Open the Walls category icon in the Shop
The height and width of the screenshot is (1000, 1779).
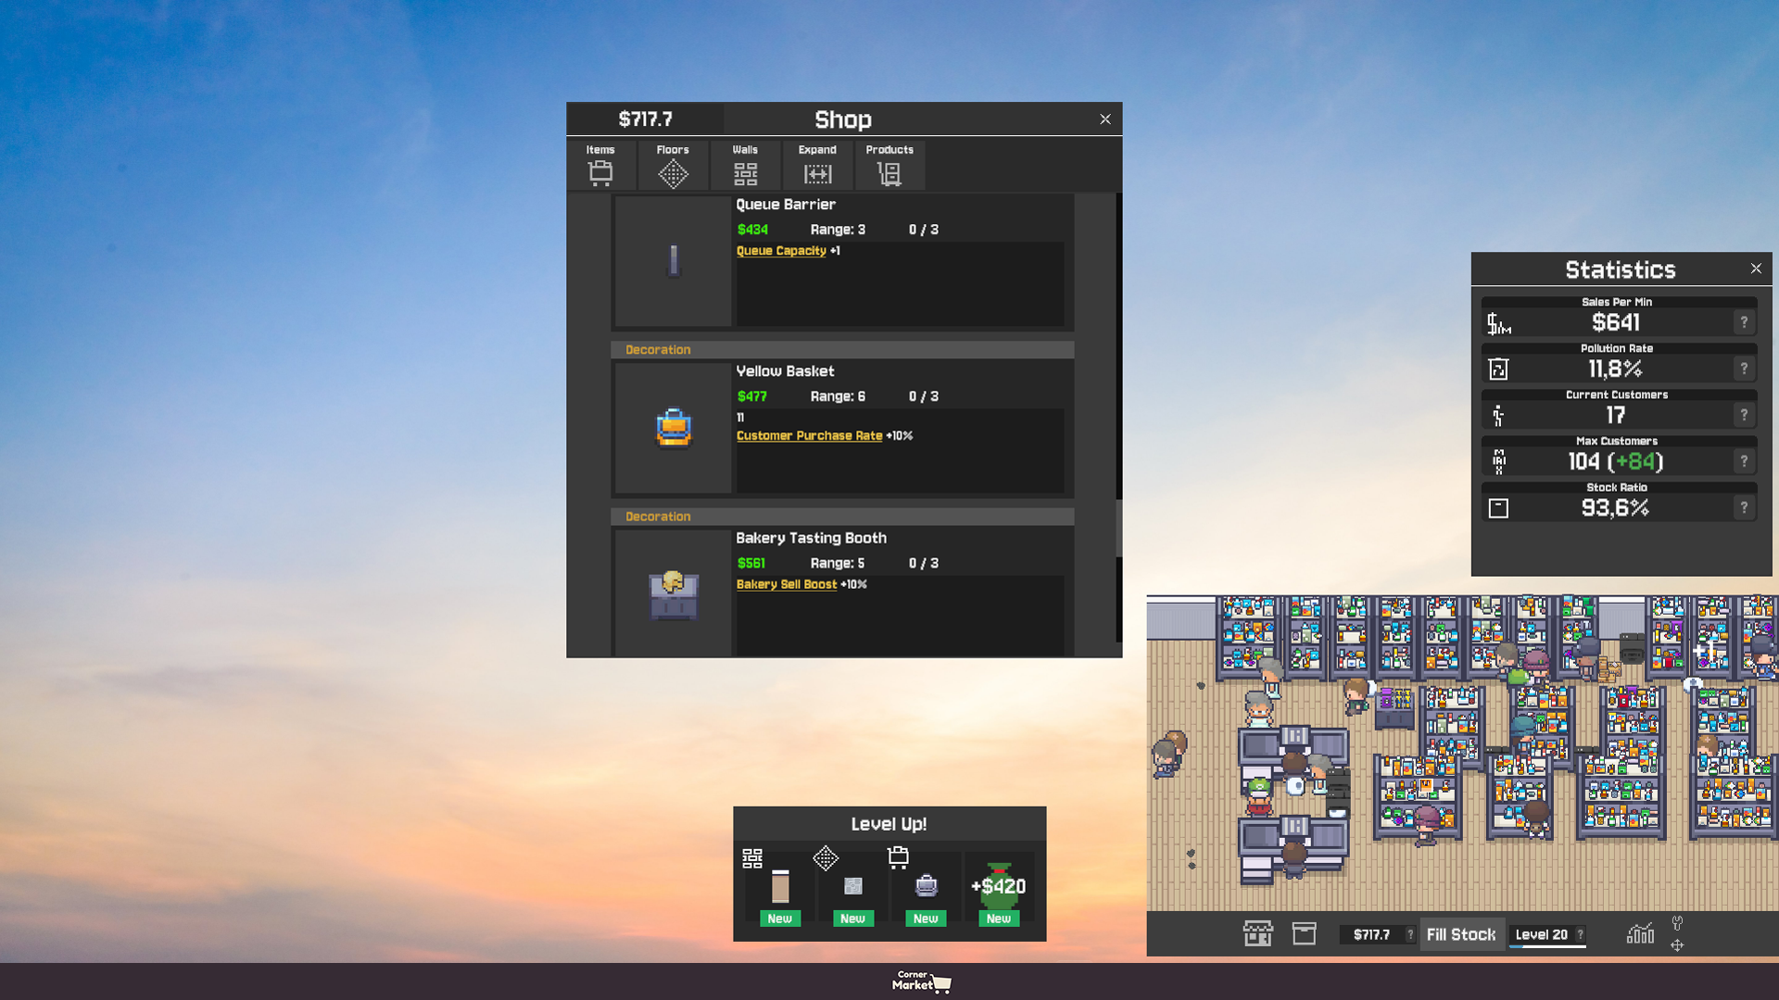click(x=745, y=165)
